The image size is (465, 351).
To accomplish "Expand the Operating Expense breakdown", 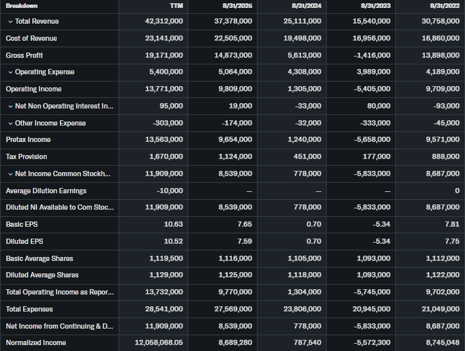I will [x=10, y=72].
